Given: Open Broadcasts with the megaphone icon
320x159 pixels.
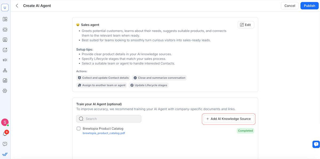Looking at the screenshot, I should 5,60.
